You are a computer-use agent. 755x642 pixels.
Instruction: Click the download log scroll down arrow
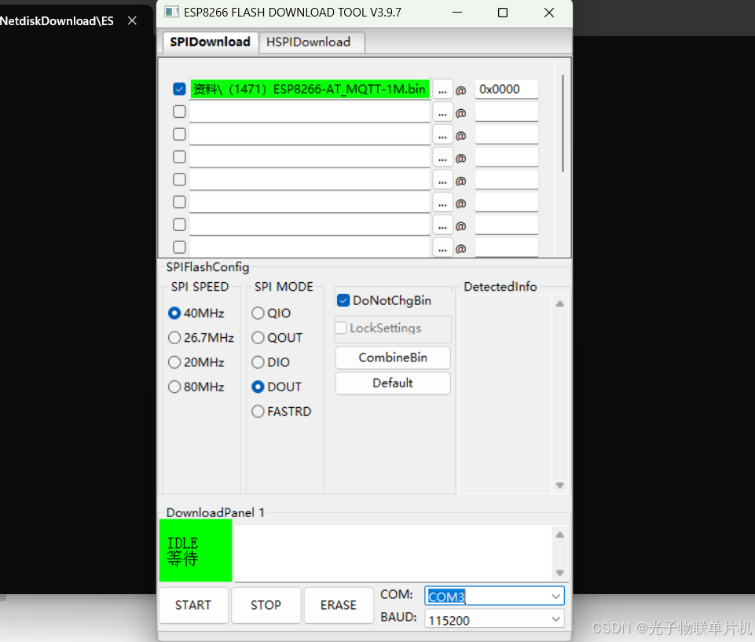pos(559,573)
